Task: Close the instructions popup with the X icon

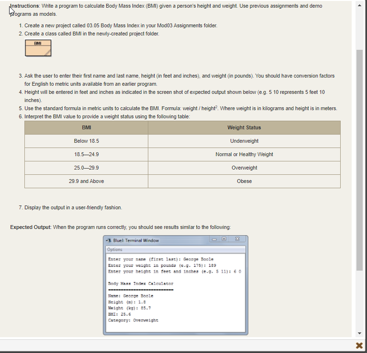Action: pyautogui.click(x=359, y=345)
